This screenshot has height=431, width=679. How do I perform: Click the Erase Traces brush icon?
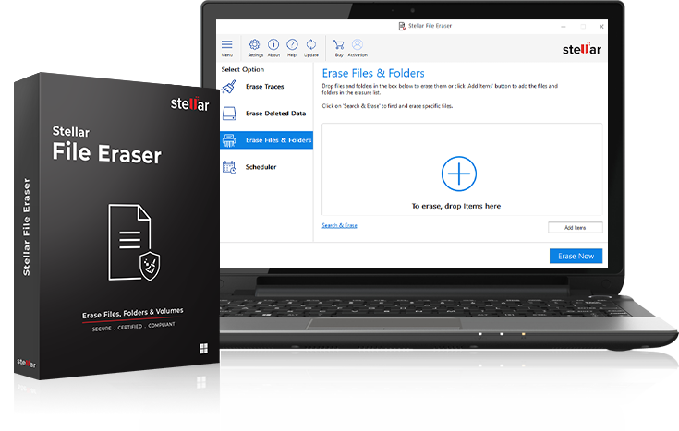(230, 87)
